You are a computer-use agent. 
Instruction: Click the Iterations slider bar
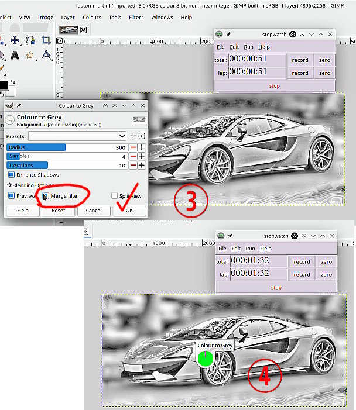tap(67, 166)
